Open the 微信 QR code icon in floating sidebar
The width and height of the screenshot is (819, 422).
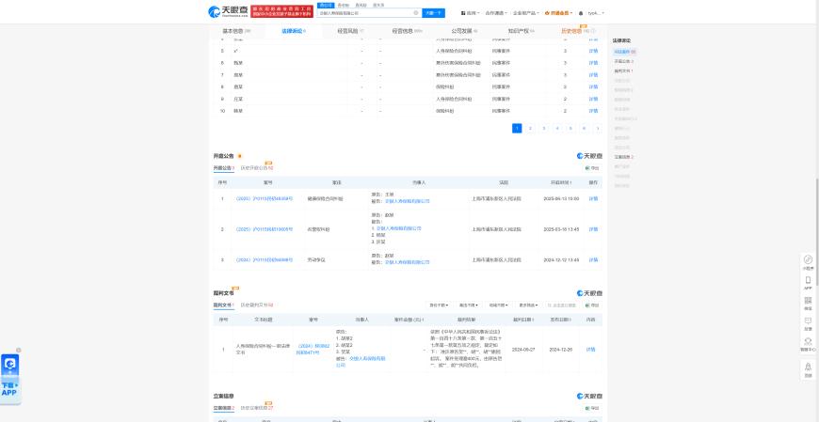click(808, 303)
